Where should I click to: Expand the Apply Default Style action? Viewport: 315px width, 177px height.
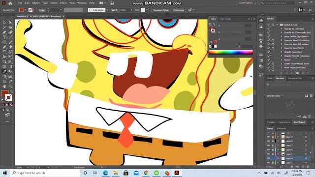281,36
